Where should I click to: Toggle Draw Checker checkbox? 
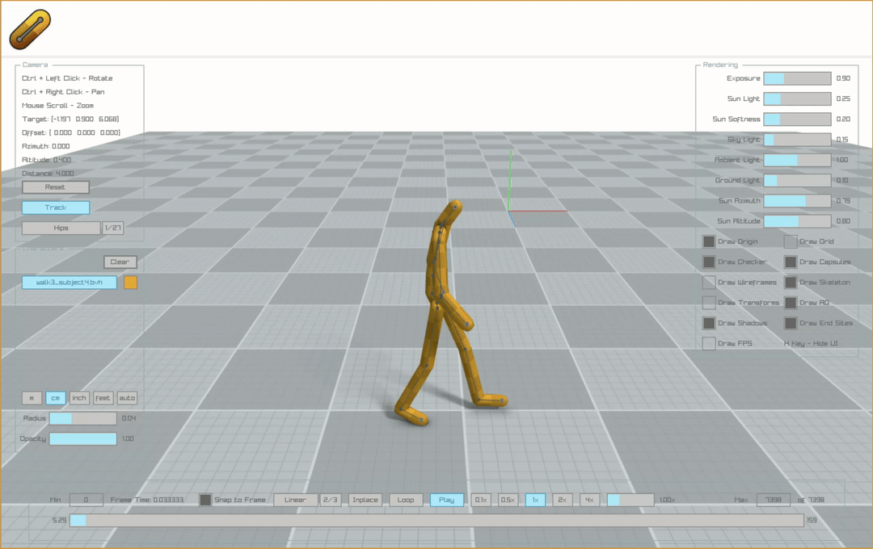click(709, 262)
